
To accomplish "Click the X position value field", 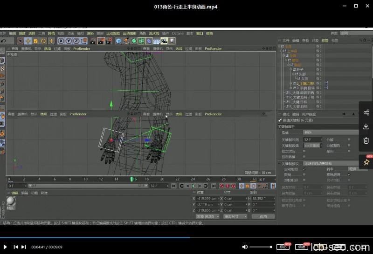I will [207, 198].
